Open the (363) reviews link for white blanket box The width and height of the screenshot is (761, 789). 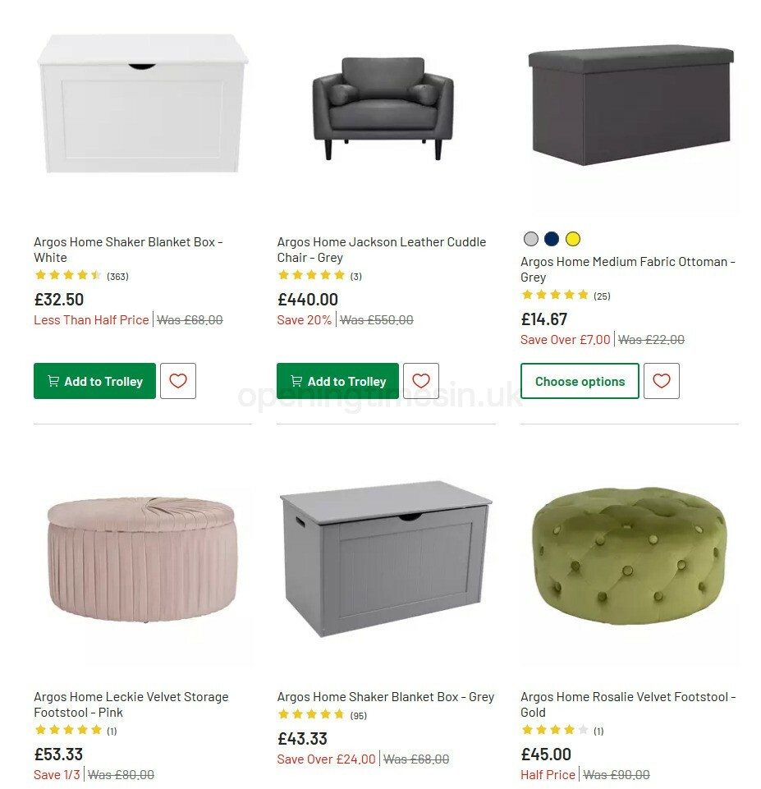(117, 276)
